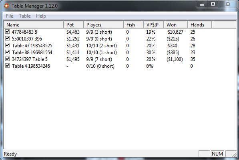
Task: Click the 10/10 (2 short) players cell
Action: coord(102,46)
